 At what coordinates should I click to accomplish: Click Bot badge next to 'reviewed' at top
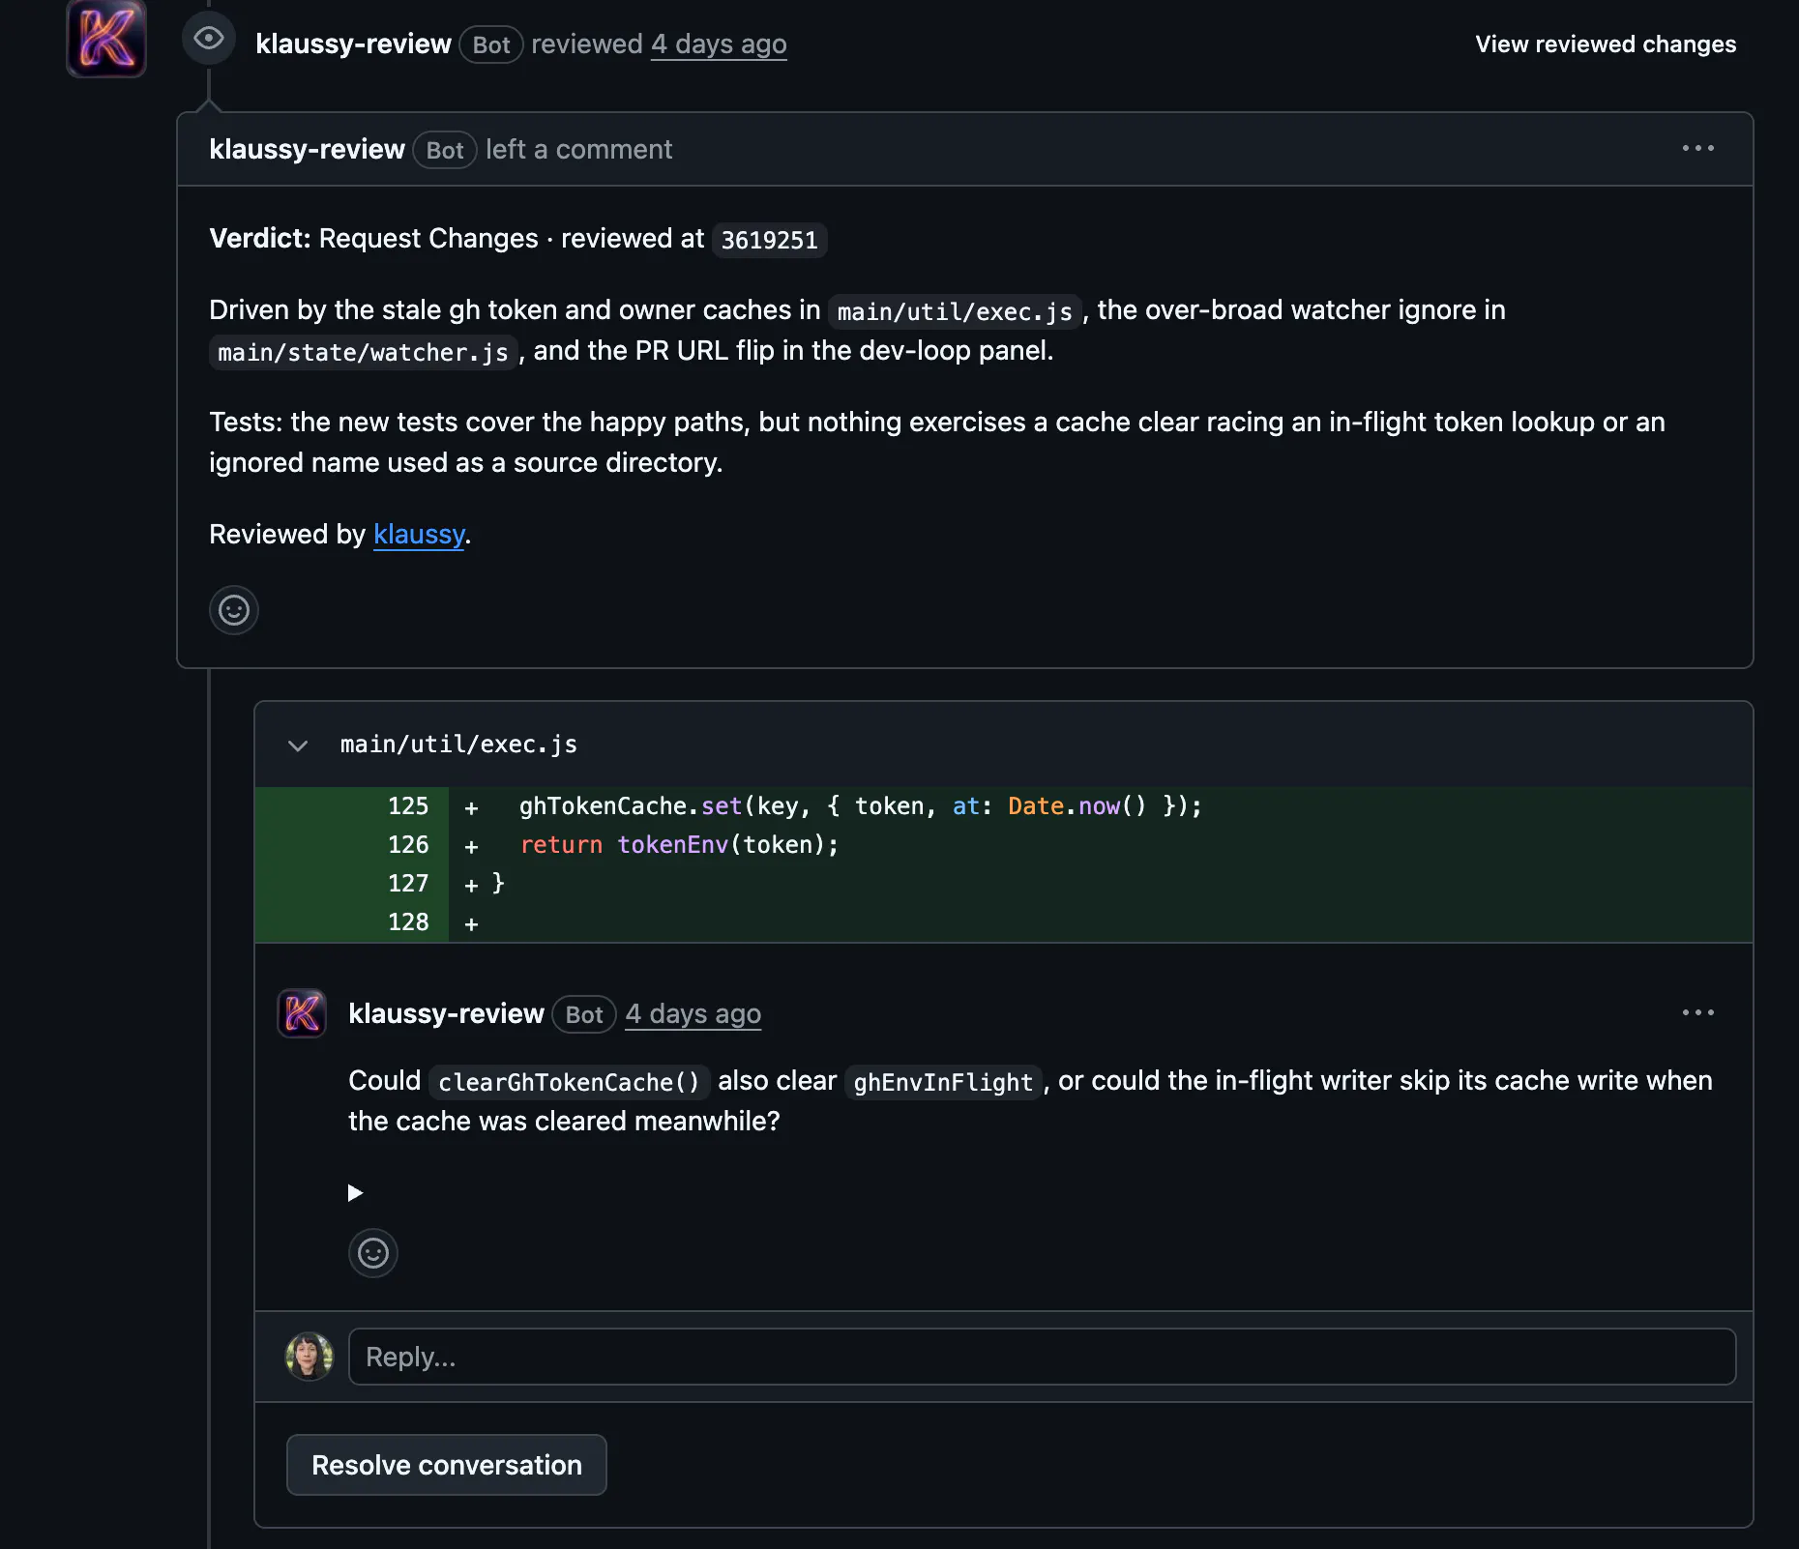point(491,44)
